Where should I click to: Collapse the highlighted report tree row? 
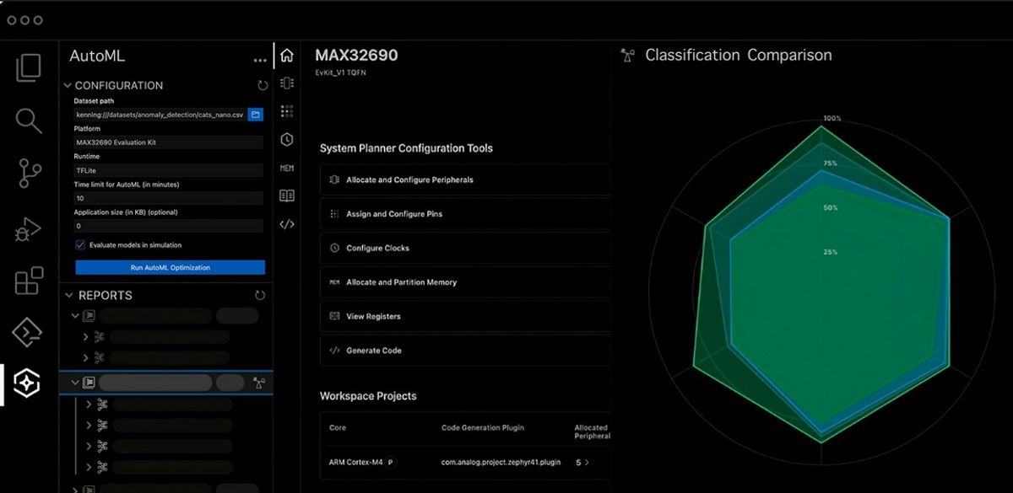75,383
